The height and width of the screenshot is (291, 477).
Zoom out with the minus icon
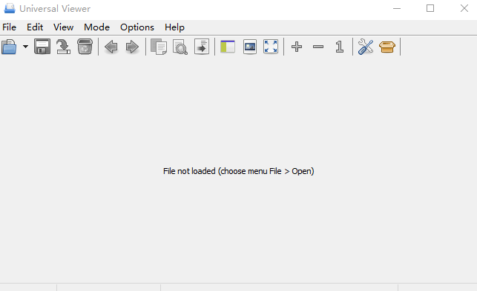(x=318, y=47)
